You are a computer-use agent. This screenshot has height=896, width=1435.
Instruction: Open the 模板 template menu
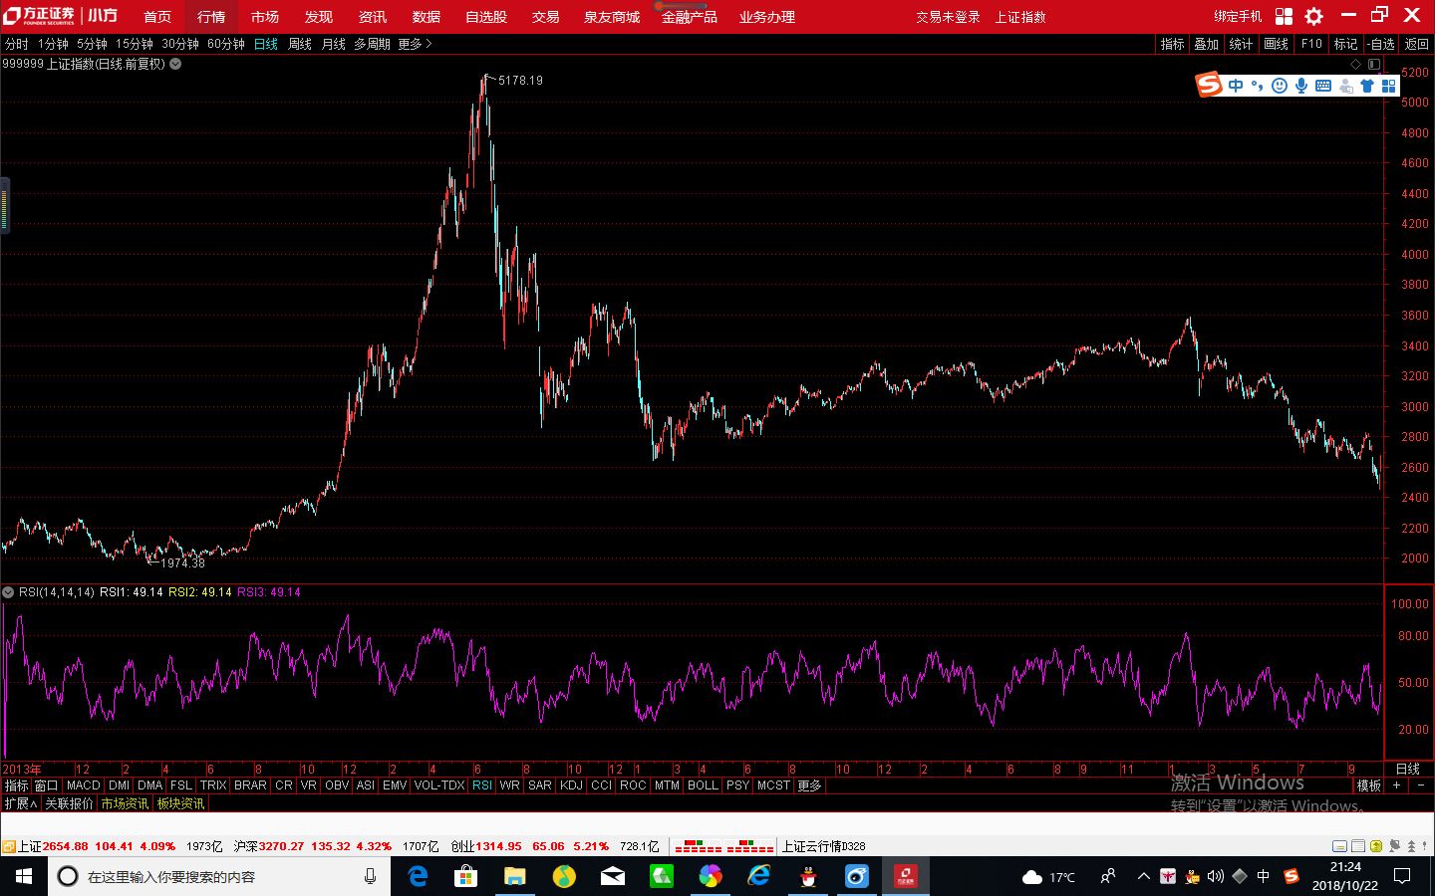coord(1369,785)
